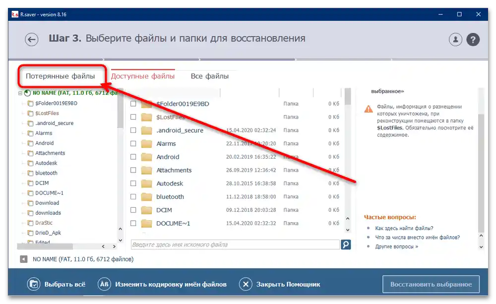Open the Как здесь найти файлы? link
This screenshot has height=304, width=496.
(404, 228)
